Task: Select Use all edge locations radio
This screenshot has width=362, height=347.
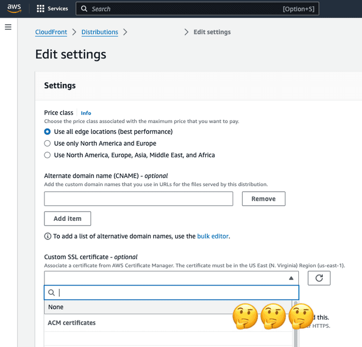Action: point(48,132)
